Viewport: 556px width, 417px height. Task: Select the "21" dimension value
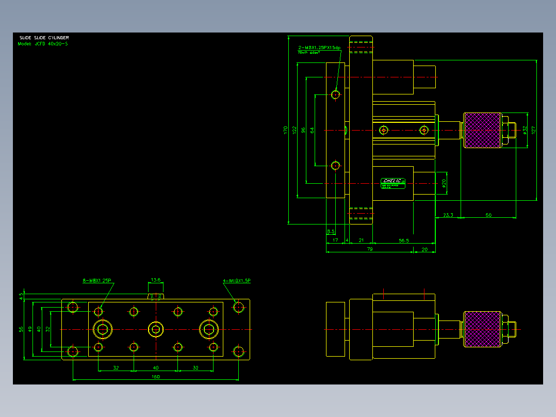361,240
